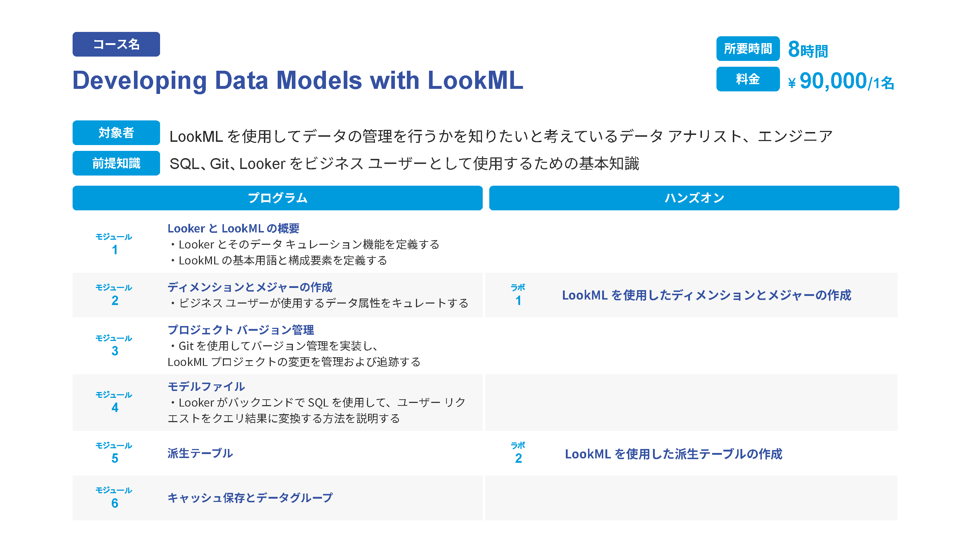Click lab 1 LookML を使用したディメンションとメジャーの作成
968x544 pixels.
click(706, 296)
